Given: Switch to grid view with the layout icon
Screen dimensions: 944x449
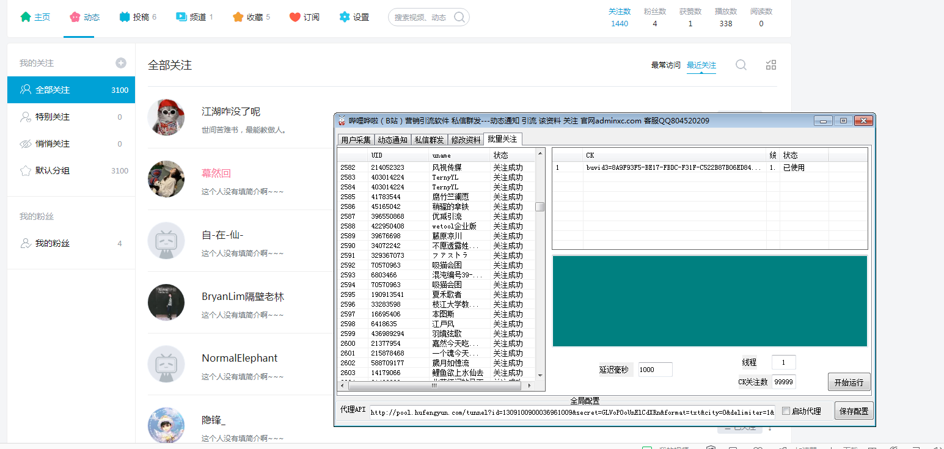Looking at the screenshot, I should click(771, 65).
